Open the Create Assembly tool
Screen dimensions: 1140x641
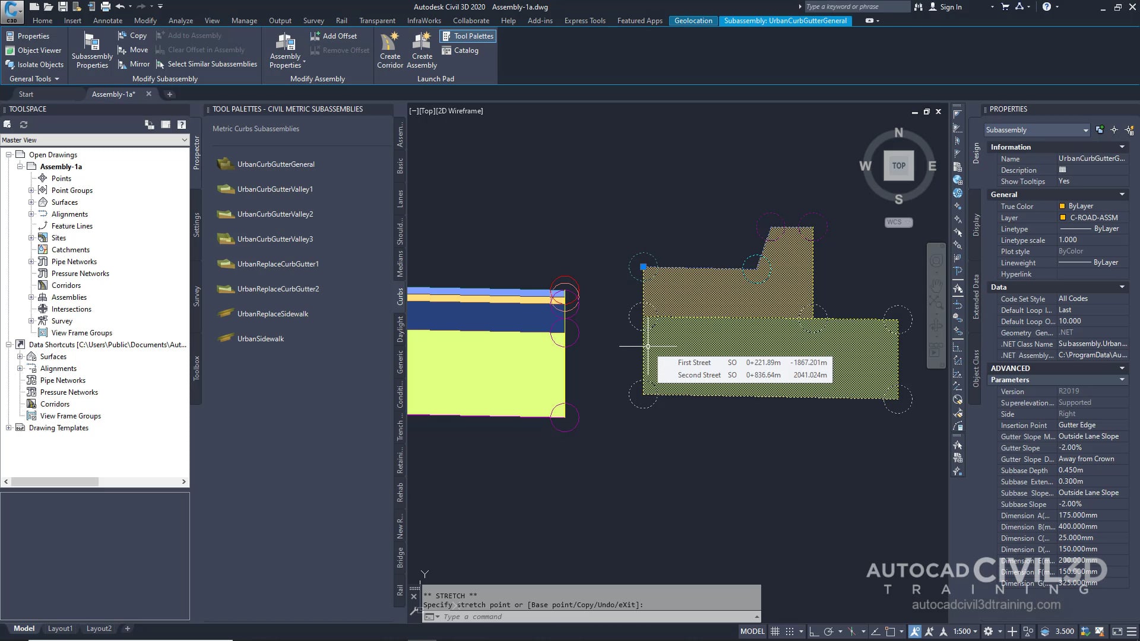coord(422,50)
